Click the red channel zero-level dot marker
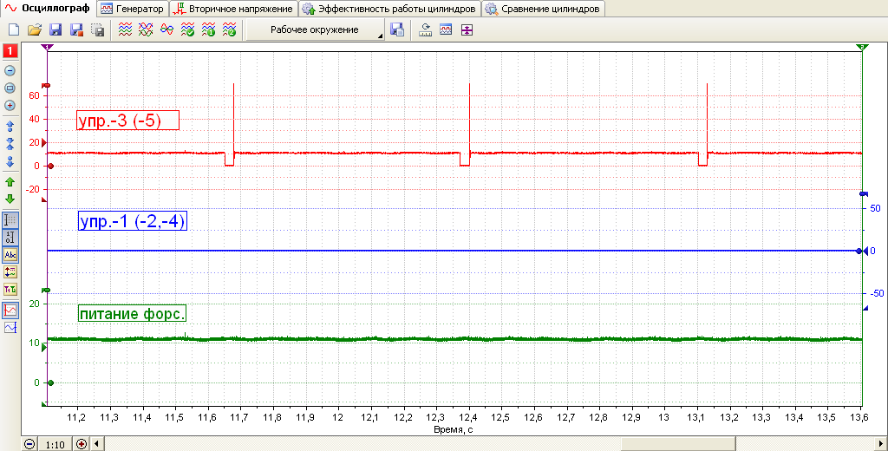This screenshot has height=451, width=888. click(x=50, y=166)
